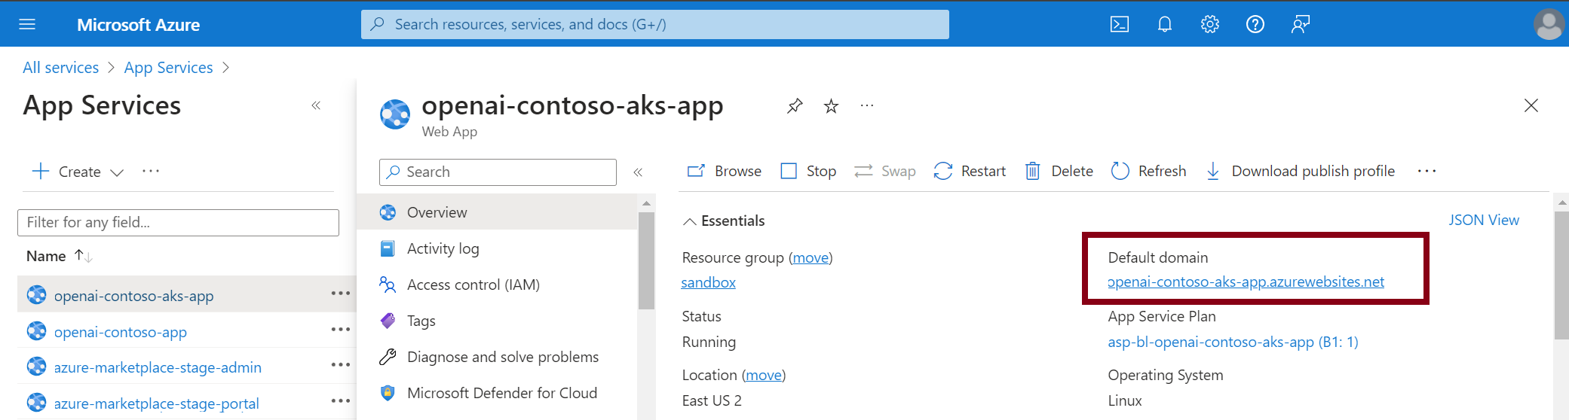Mark the web app as favorite star
The width and height of the screenshot is (1569, 420).
[x=831, y=106]
